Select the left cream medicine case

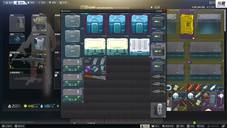coord(95,47)
